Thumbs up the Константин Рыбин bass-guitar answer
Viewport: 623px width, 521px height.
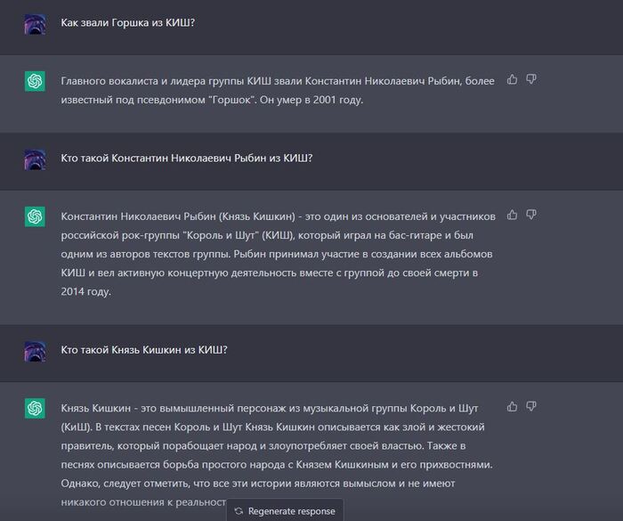click(x=513, y=215)
